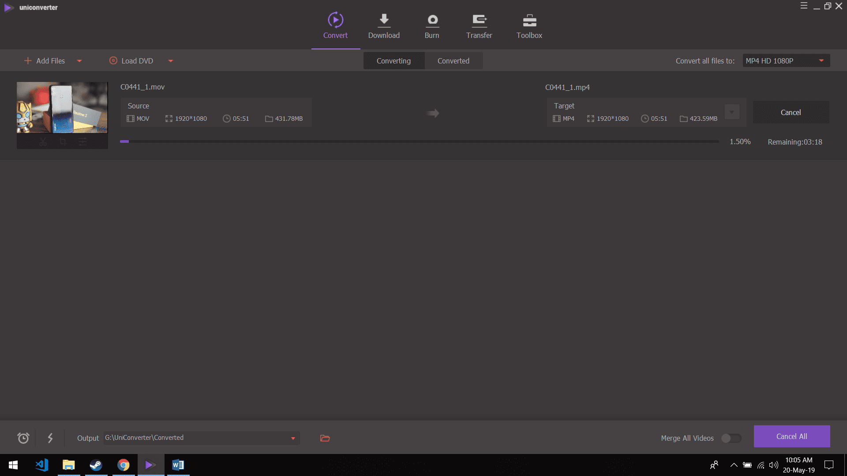Open the Download section icon
Screen dimensions: 847x476
pos(384,20)
